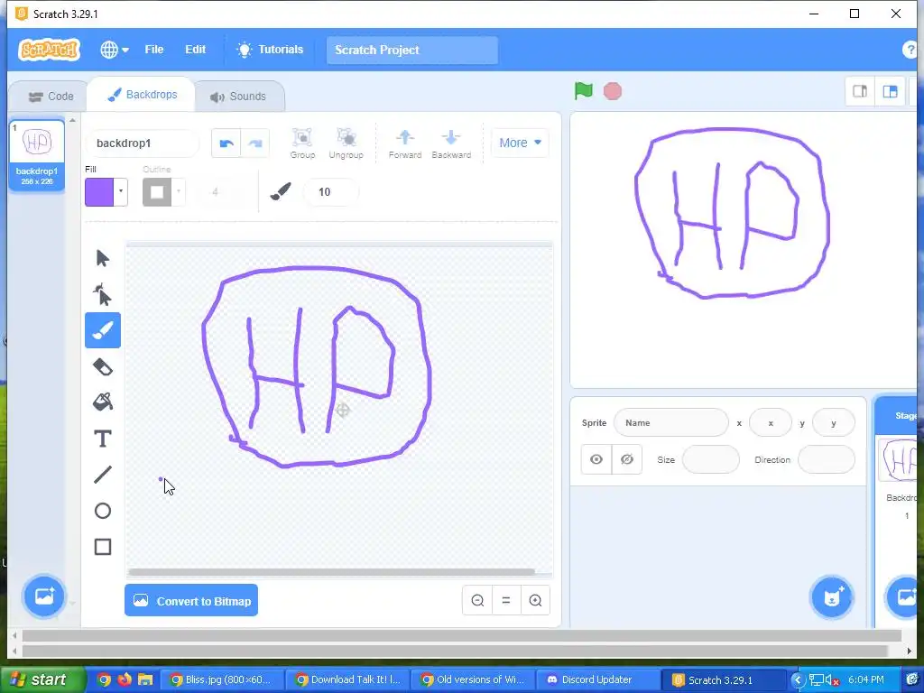Click the Scratch logo
Viewport: 924px width, 693px height.
point(49,50)
